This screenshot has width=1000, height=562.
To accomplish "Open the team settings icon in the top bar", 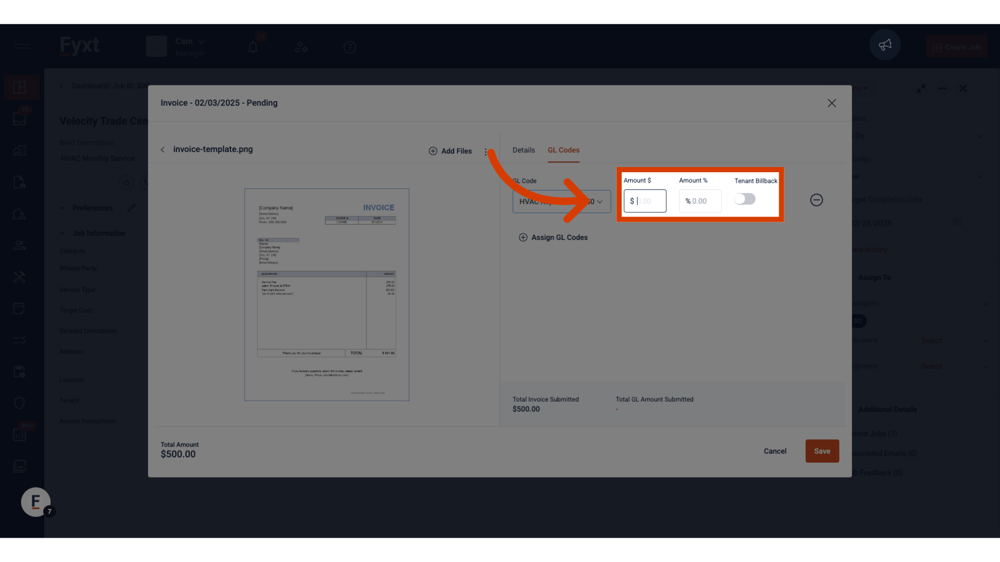I will [x=301, y=47].
